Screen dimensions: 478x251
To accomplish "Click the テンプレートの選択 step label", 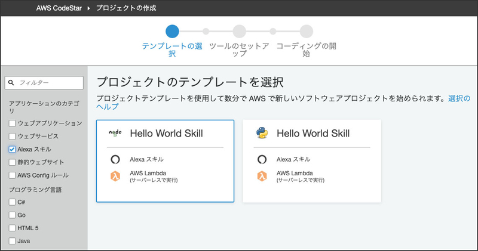I will tap(172, 50).
